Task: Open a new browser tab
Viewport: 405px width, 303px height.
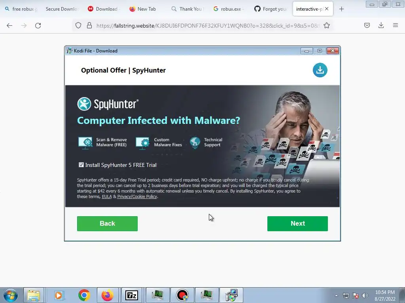Action: pos(341,9)
